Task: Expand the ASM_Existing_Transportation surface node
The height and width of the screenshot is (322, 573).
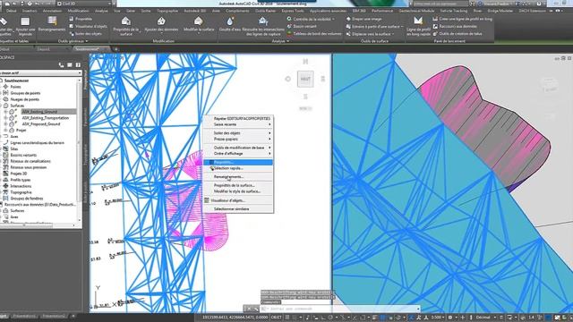Action: (5, 118)
